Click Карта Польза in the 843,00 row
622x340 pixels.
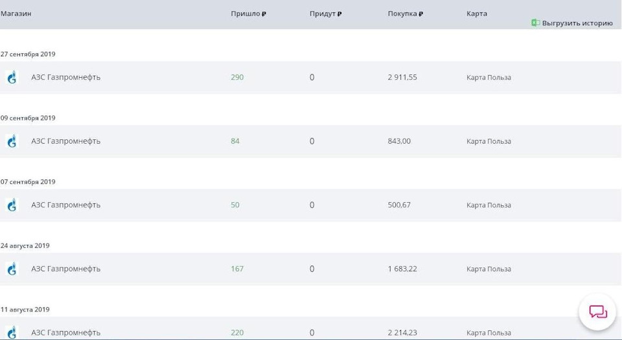click(489, 141)
